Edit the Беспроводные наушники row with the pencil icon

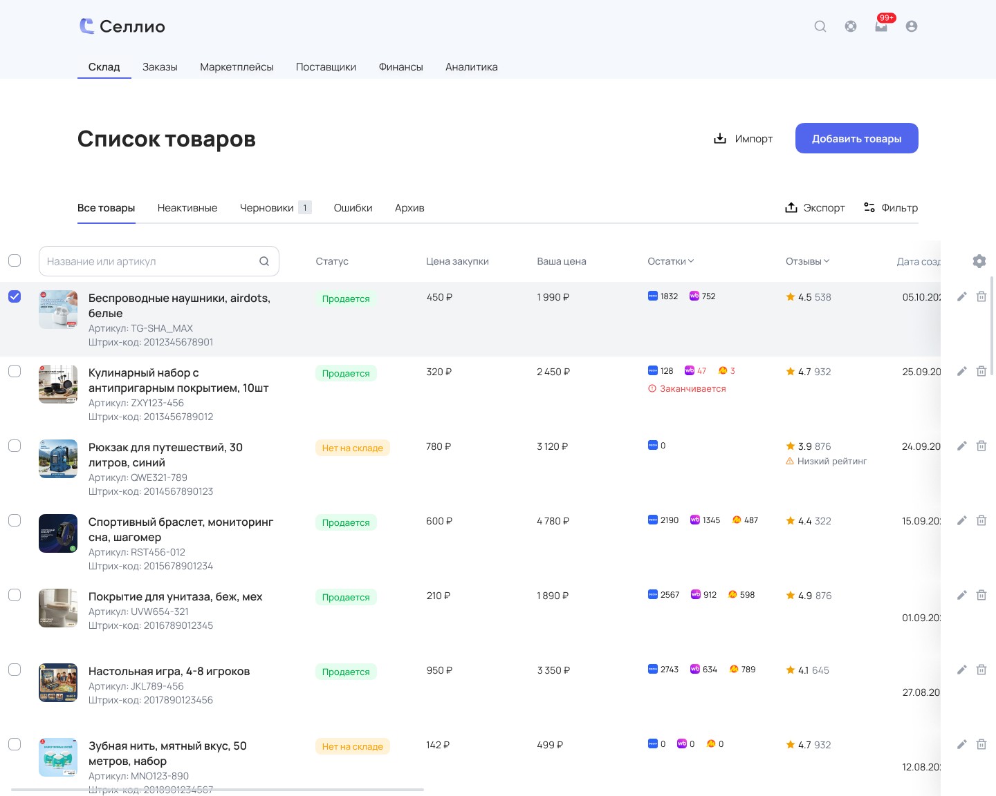tap(961, 296)
